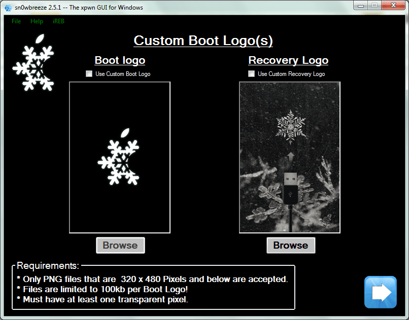Minimize the sn0wbreeze window
Image resolution: width=409 pixels, height=320 pixels.
pyautogui.click(x=361, y=6)
